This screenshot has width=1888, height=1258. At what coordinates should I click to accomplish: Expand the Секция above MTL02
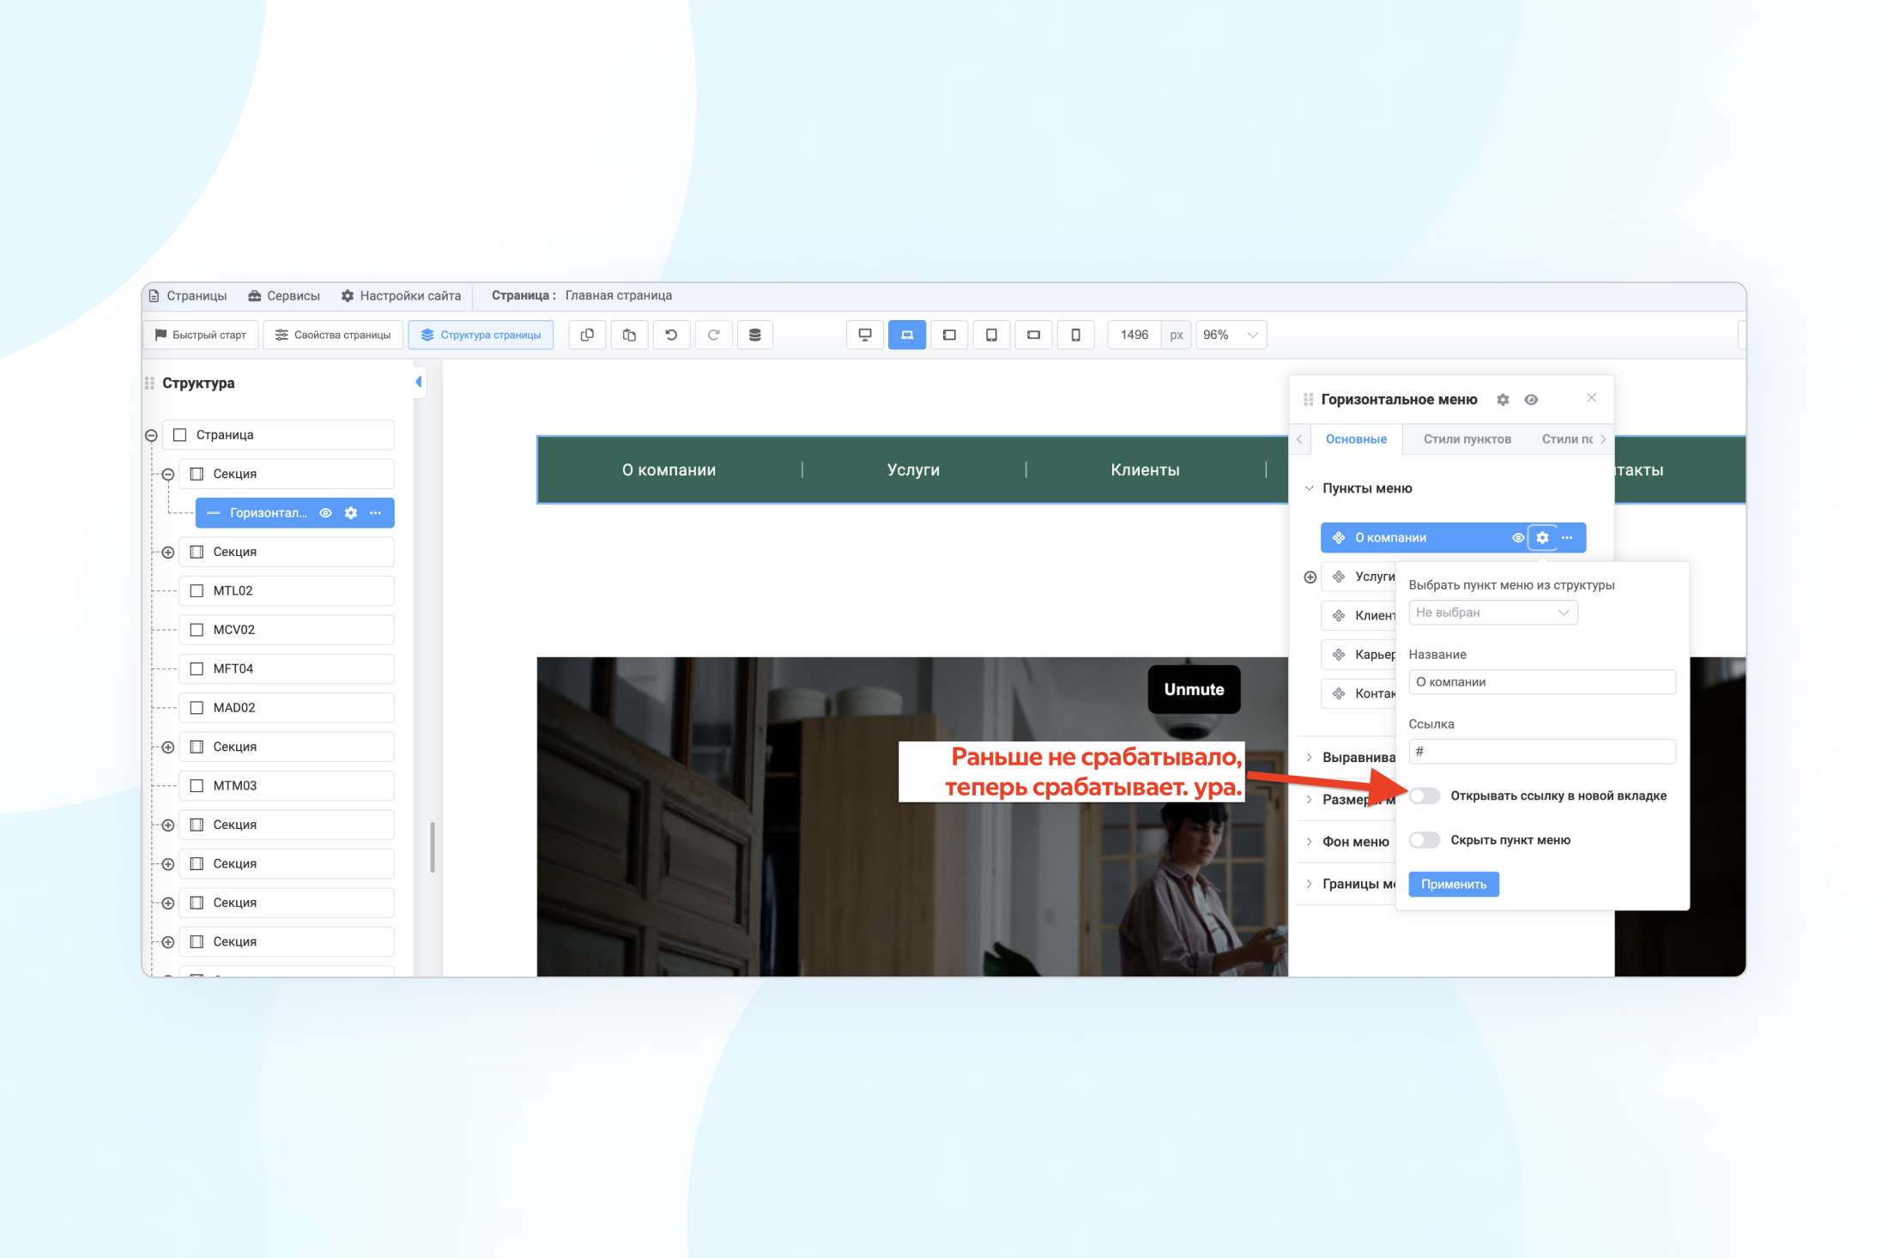168,553
